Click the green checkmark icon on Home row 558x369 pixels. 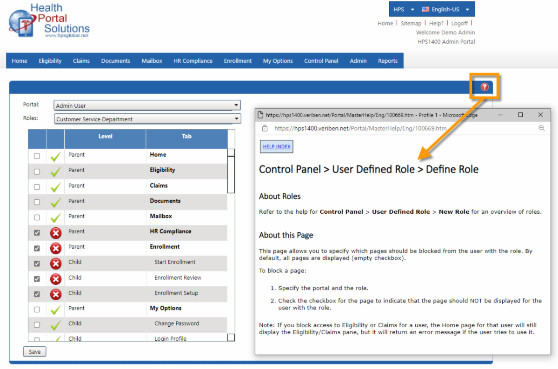pyautogui.click(x=56, y=157)
